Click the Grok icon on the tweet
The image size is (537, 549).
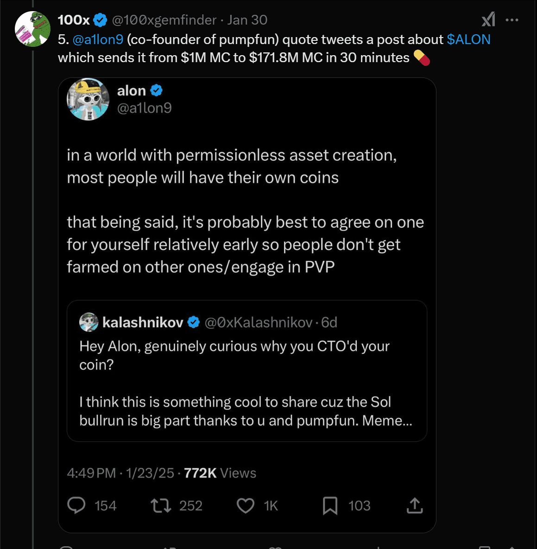pos(488,19)
